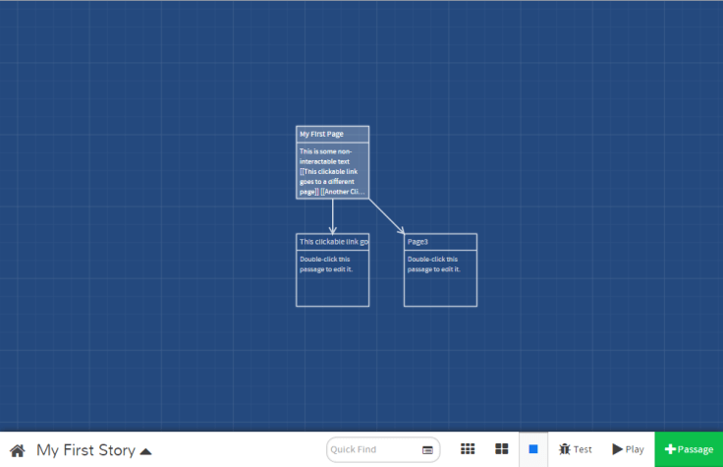Click the arrowhead into lower-left passage
Screen dimensions: 723x467
click(333, 228)
